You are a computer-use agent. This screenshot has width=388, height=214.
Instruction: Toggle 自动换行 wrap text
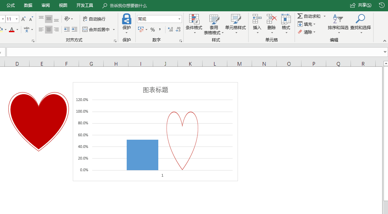click(x=93, y=19)
